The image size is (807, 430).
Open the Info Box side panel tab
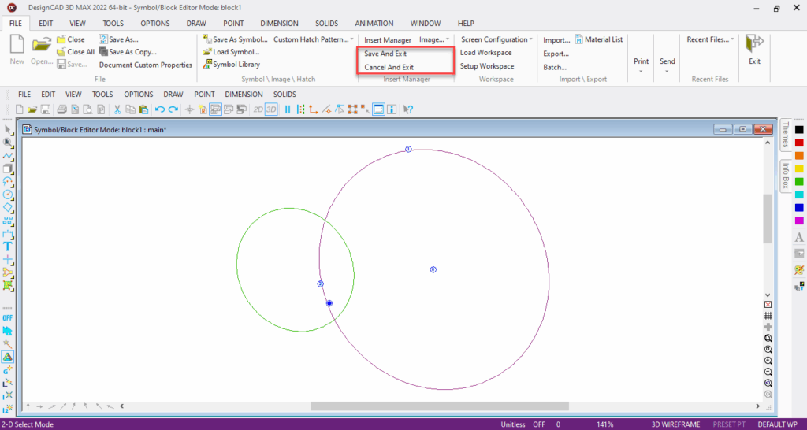coord(786,176)
